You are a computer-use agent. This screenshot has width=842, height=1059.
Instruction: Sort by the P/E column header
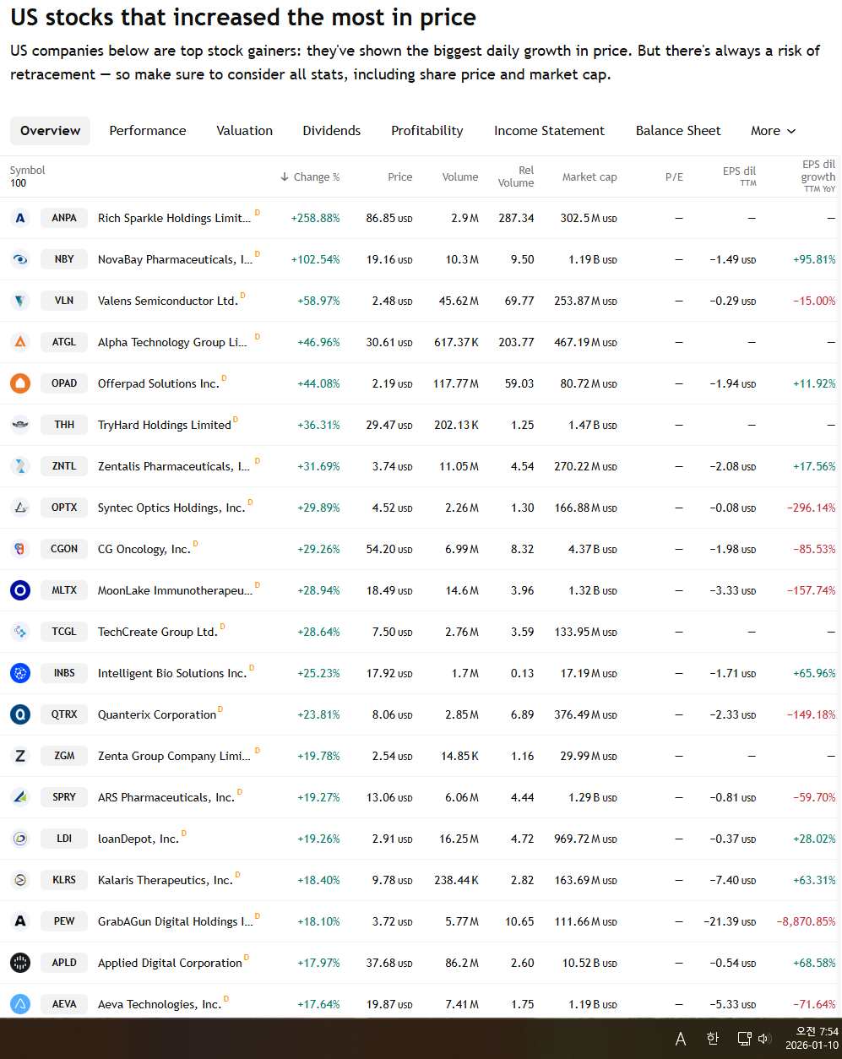coord(674,177)
